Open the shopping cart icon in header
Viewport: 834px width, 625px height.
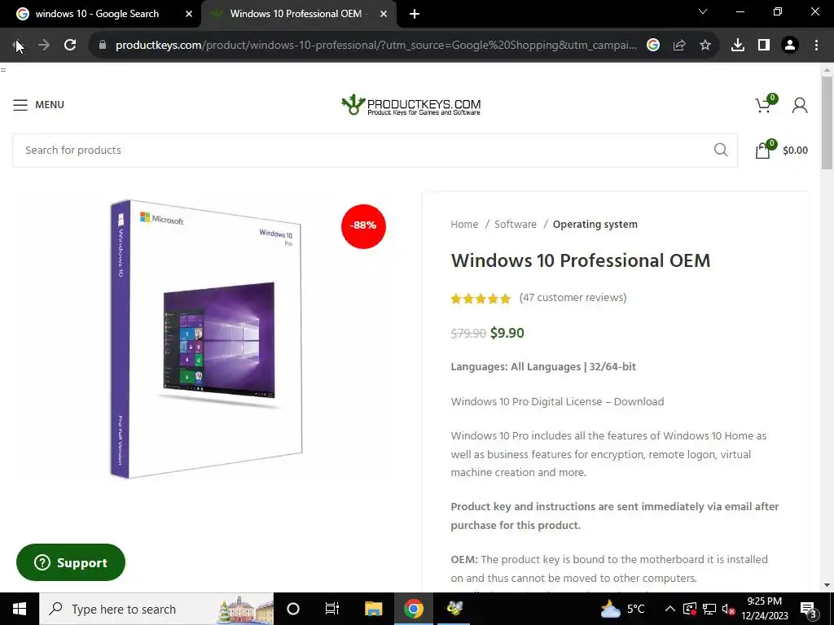point(766,105)
